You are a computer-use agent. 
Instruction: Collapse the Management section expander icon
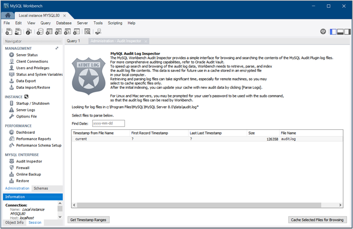click(57, 48)
